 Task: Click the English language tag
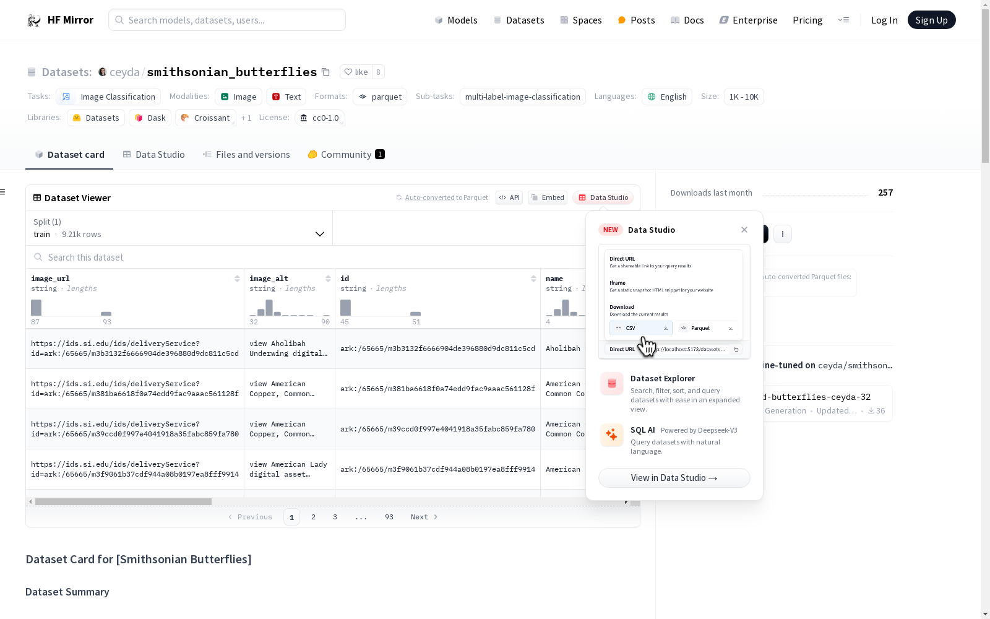[x=666, y=97]
